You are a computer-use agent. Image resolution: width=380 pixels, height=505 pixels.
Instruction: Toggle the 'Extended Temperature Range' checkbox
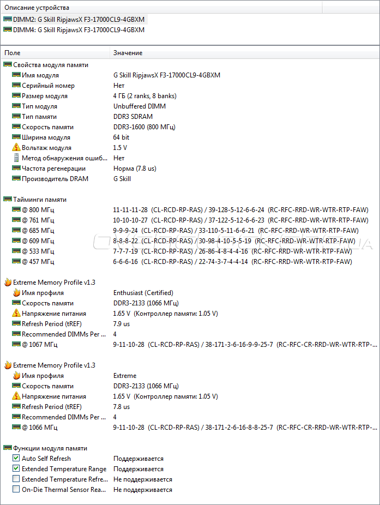click(16, 468)
